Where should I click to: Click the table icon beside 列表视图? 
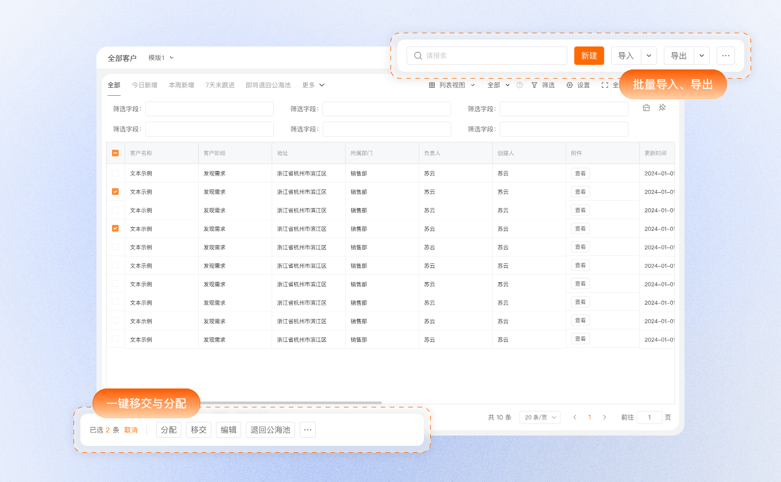tap(432, 85)
